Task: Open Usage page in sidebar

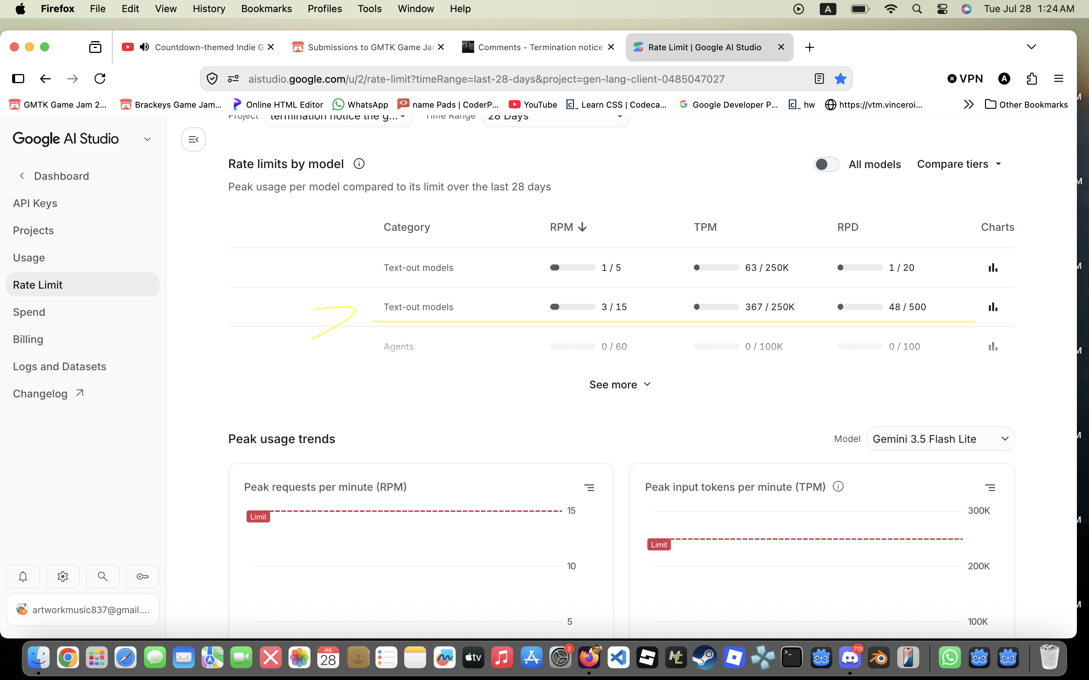Action: [x=83, y=258]
